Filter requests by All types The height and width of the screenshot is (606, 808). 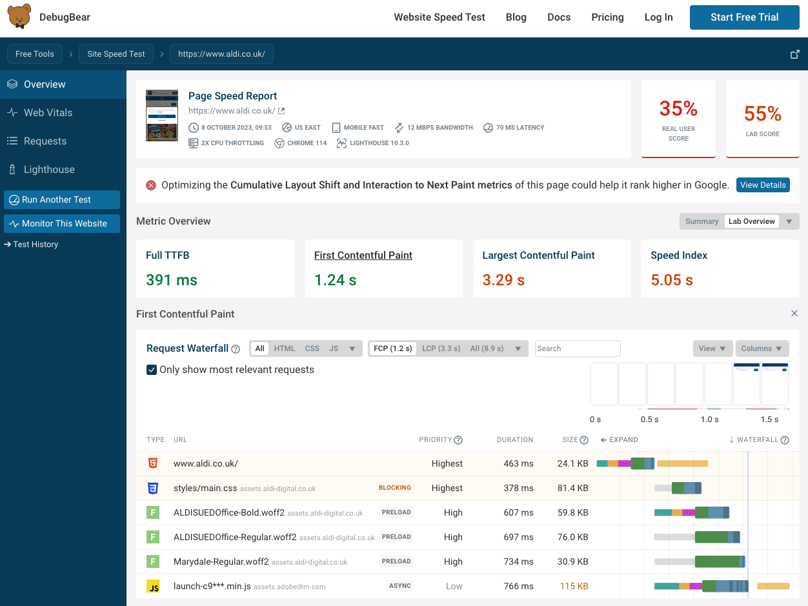(x=259, y=348)
